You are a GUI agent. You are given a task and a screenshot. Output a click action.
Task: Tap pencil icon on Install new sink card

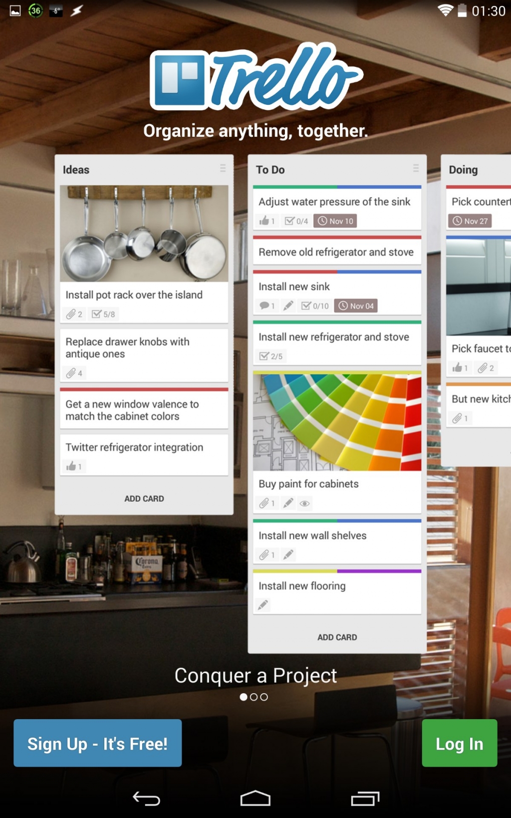point(288,306)
